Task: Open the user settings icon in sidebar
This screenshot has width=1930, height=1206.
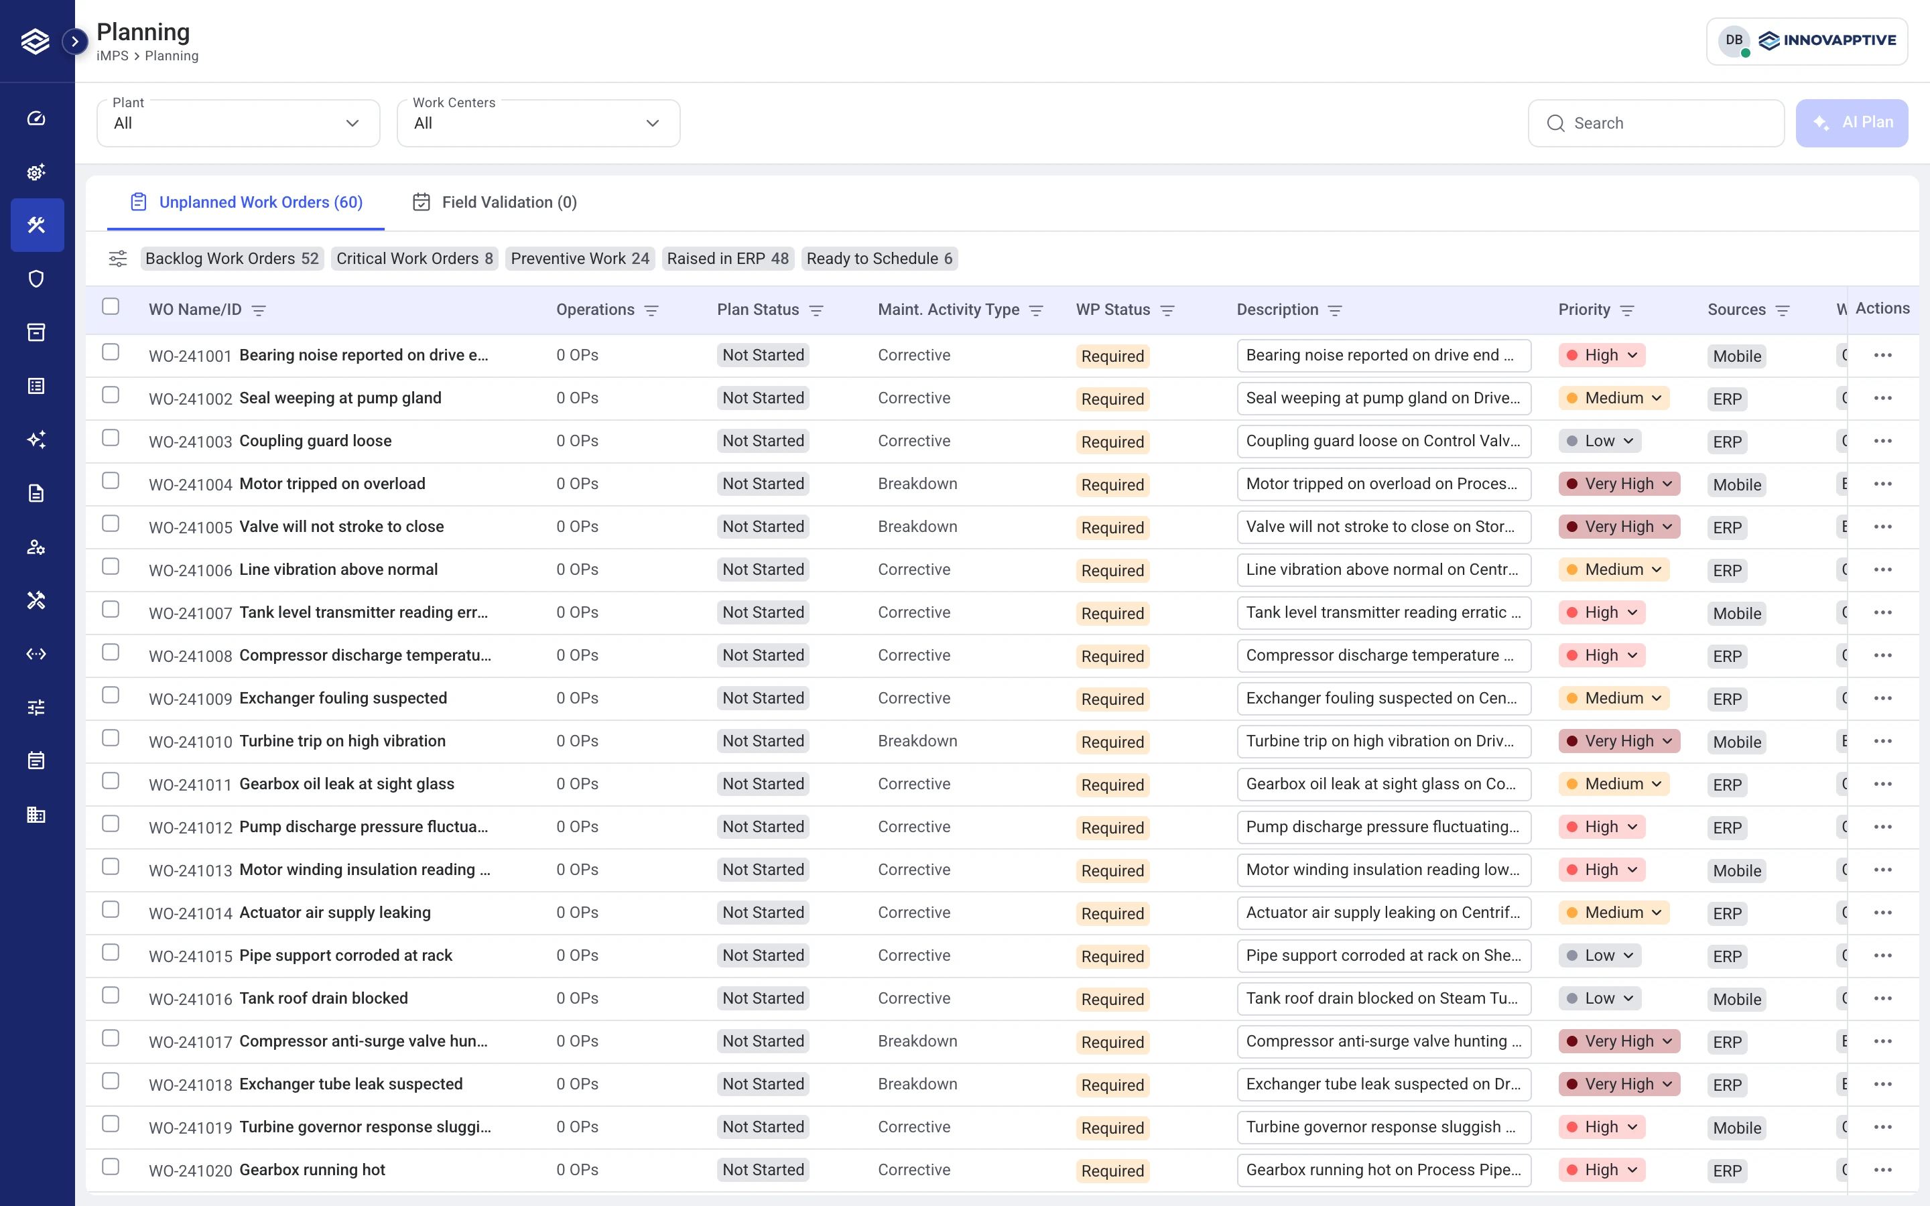Action: tap(36, 546)
